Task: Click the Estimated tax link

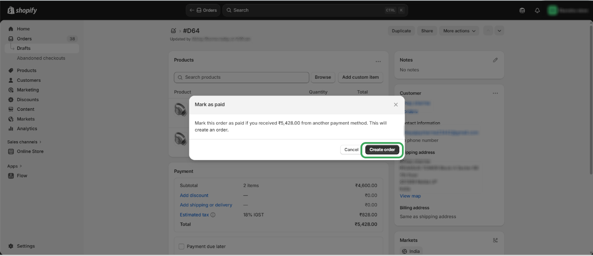Action: click(194, 215)
